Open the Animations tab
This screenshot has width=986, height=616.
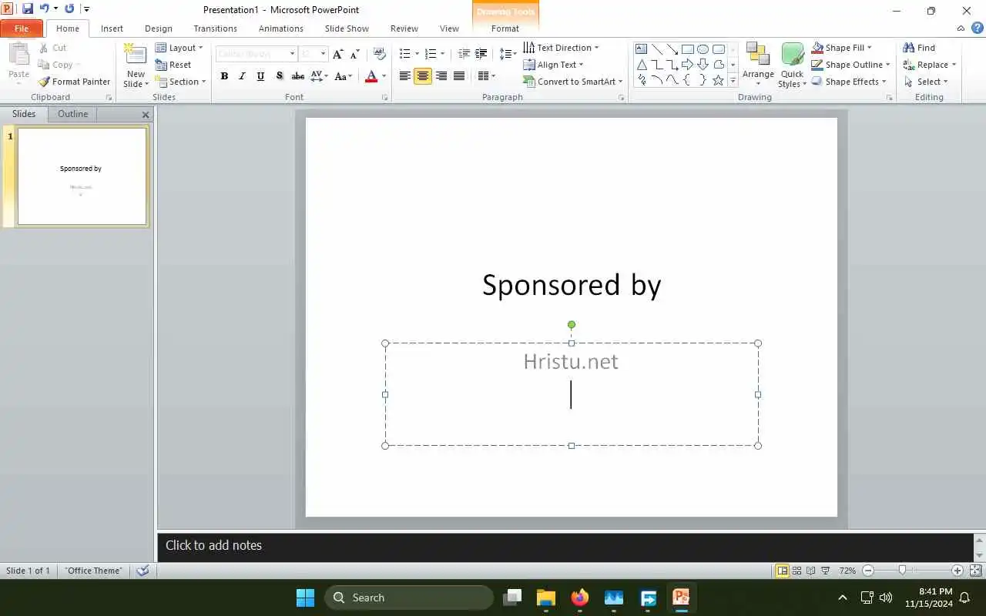(x=281, y=28)
